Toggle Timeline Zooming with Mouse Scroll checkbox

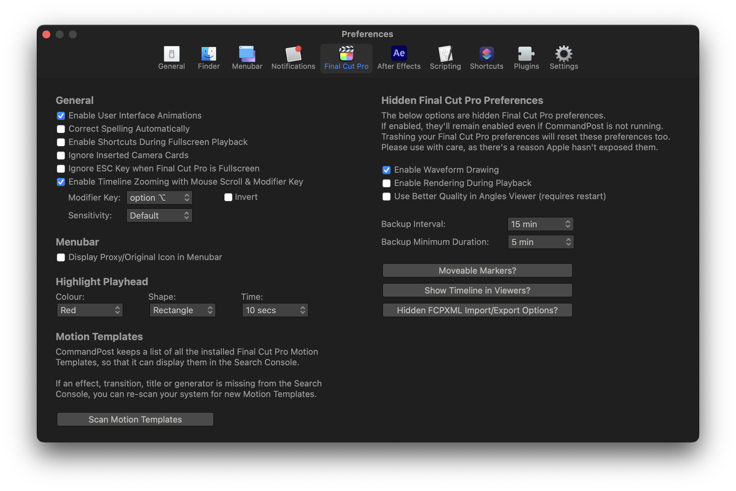[61, 182]
